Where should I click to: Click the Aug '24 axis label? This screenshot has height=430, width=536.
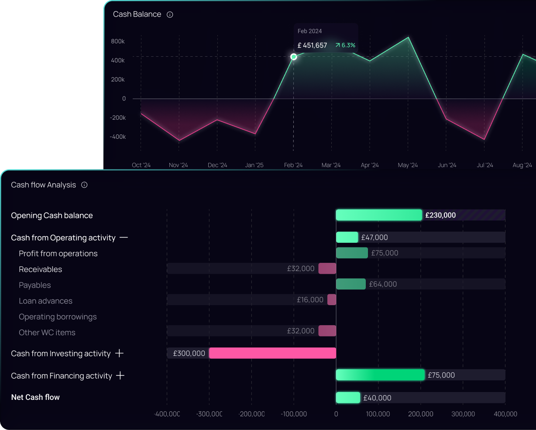[x=522, y=165]
